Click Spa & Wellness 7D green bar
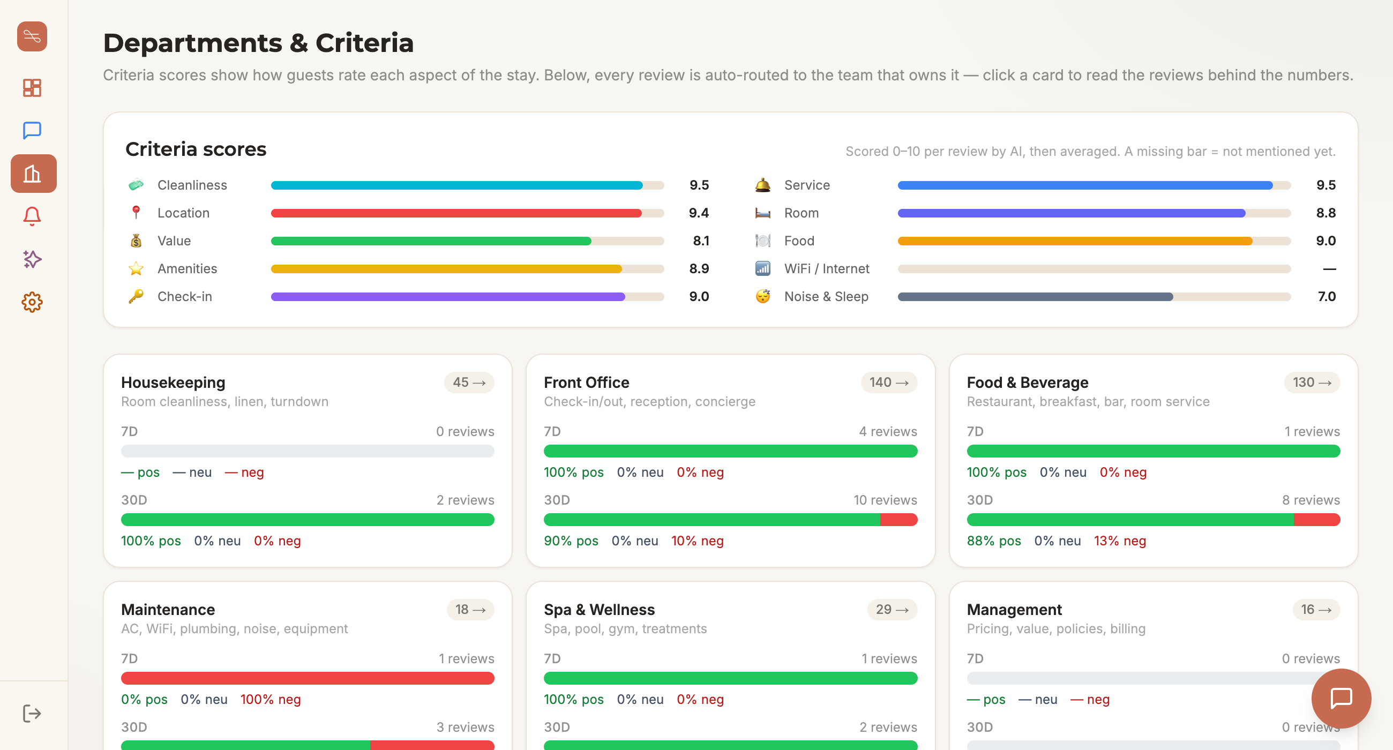 pyautogui.click(x=731, y=678)
